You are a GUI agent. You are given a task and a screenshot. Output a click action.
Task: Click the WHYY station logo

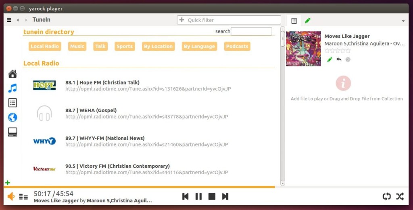[44, 141]
